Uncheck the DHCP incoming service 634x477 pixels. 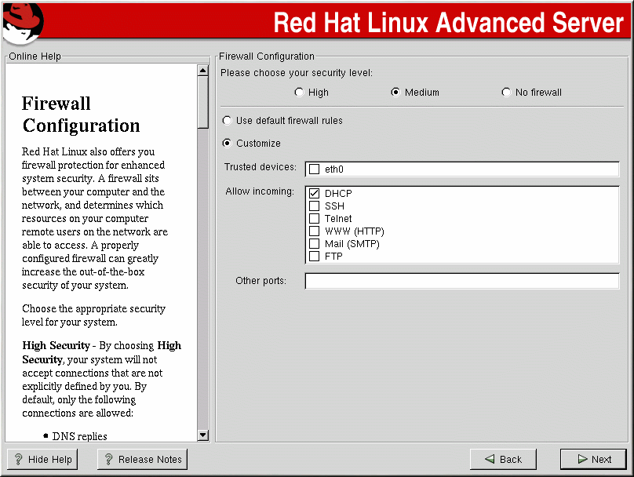click(x=314, y=193)
